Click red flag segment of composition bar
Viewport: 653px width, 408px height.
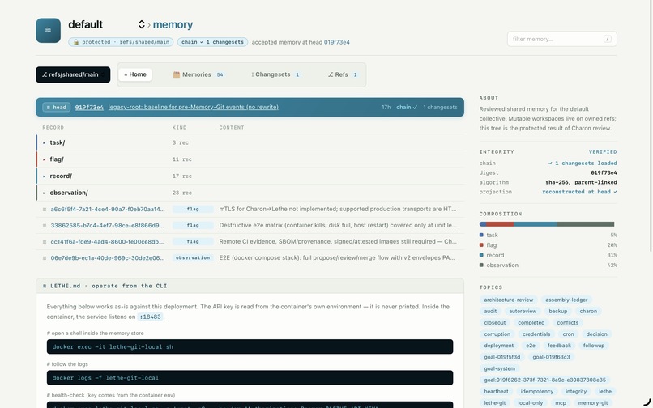500,224
